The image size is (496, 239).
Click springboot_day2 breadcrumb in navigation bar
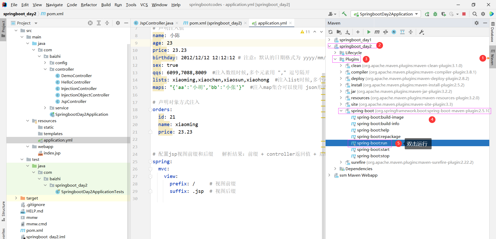coord(20,14)
